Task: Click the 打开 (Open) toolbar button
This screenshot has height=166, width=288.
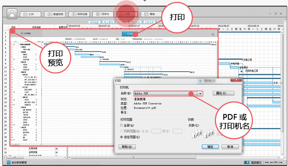Action: click(x=31, y=14)
